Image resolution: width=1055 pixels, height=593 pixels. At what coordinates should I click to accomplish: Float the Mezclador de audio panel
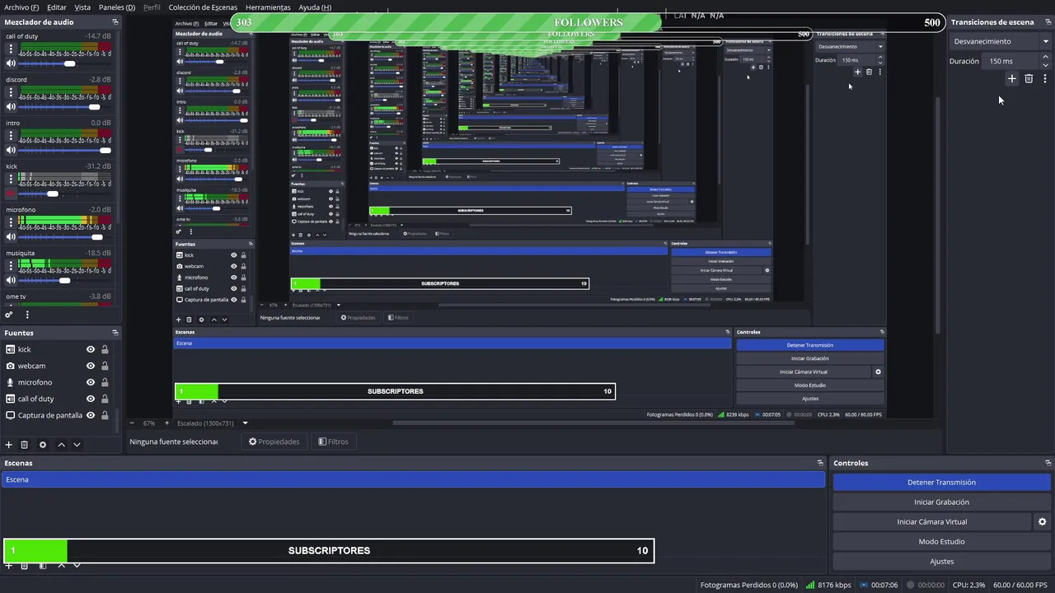pos(115,22)
